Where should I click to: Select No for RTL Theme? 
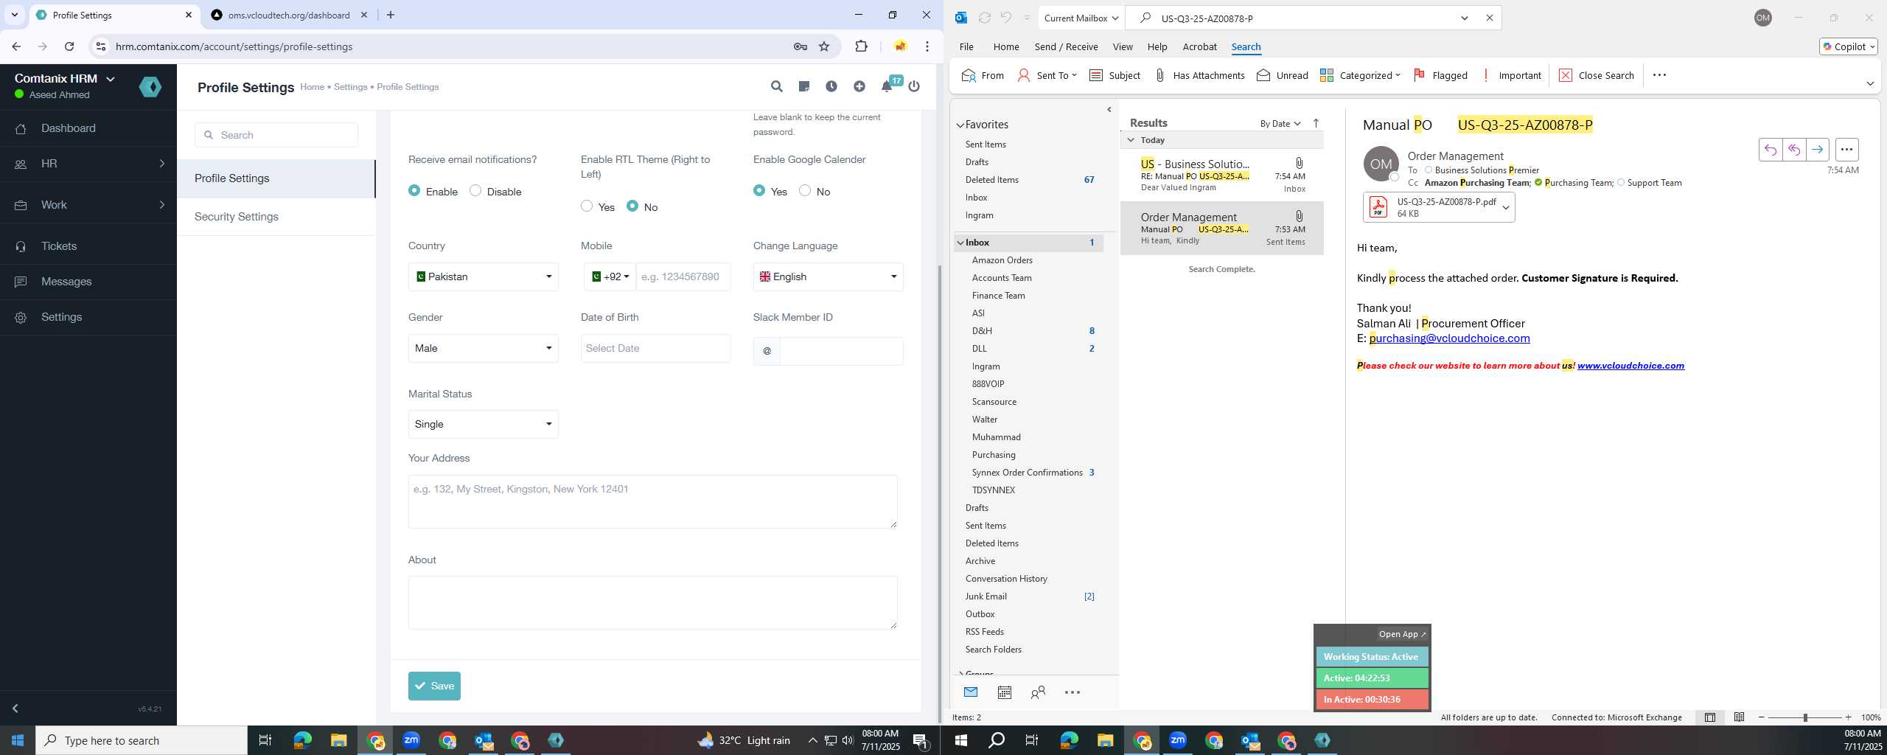pyautogui.click(x=632, y=206)
